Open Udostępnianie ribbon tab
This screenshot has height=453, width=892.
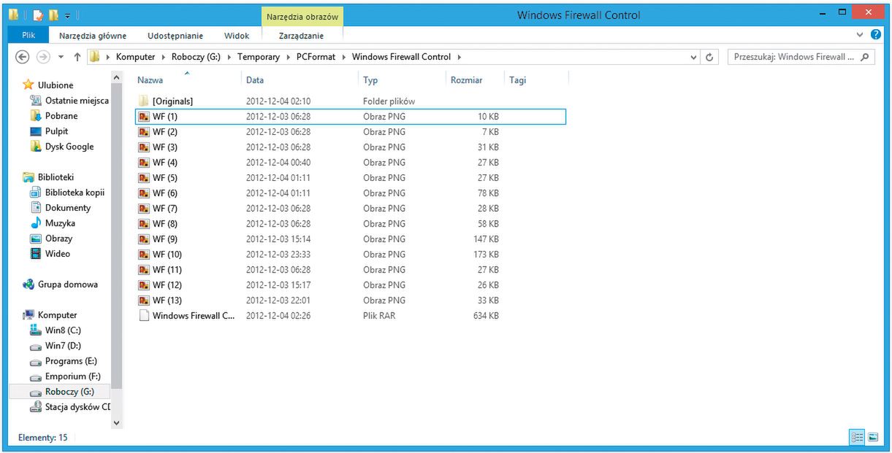coord(175,35)
